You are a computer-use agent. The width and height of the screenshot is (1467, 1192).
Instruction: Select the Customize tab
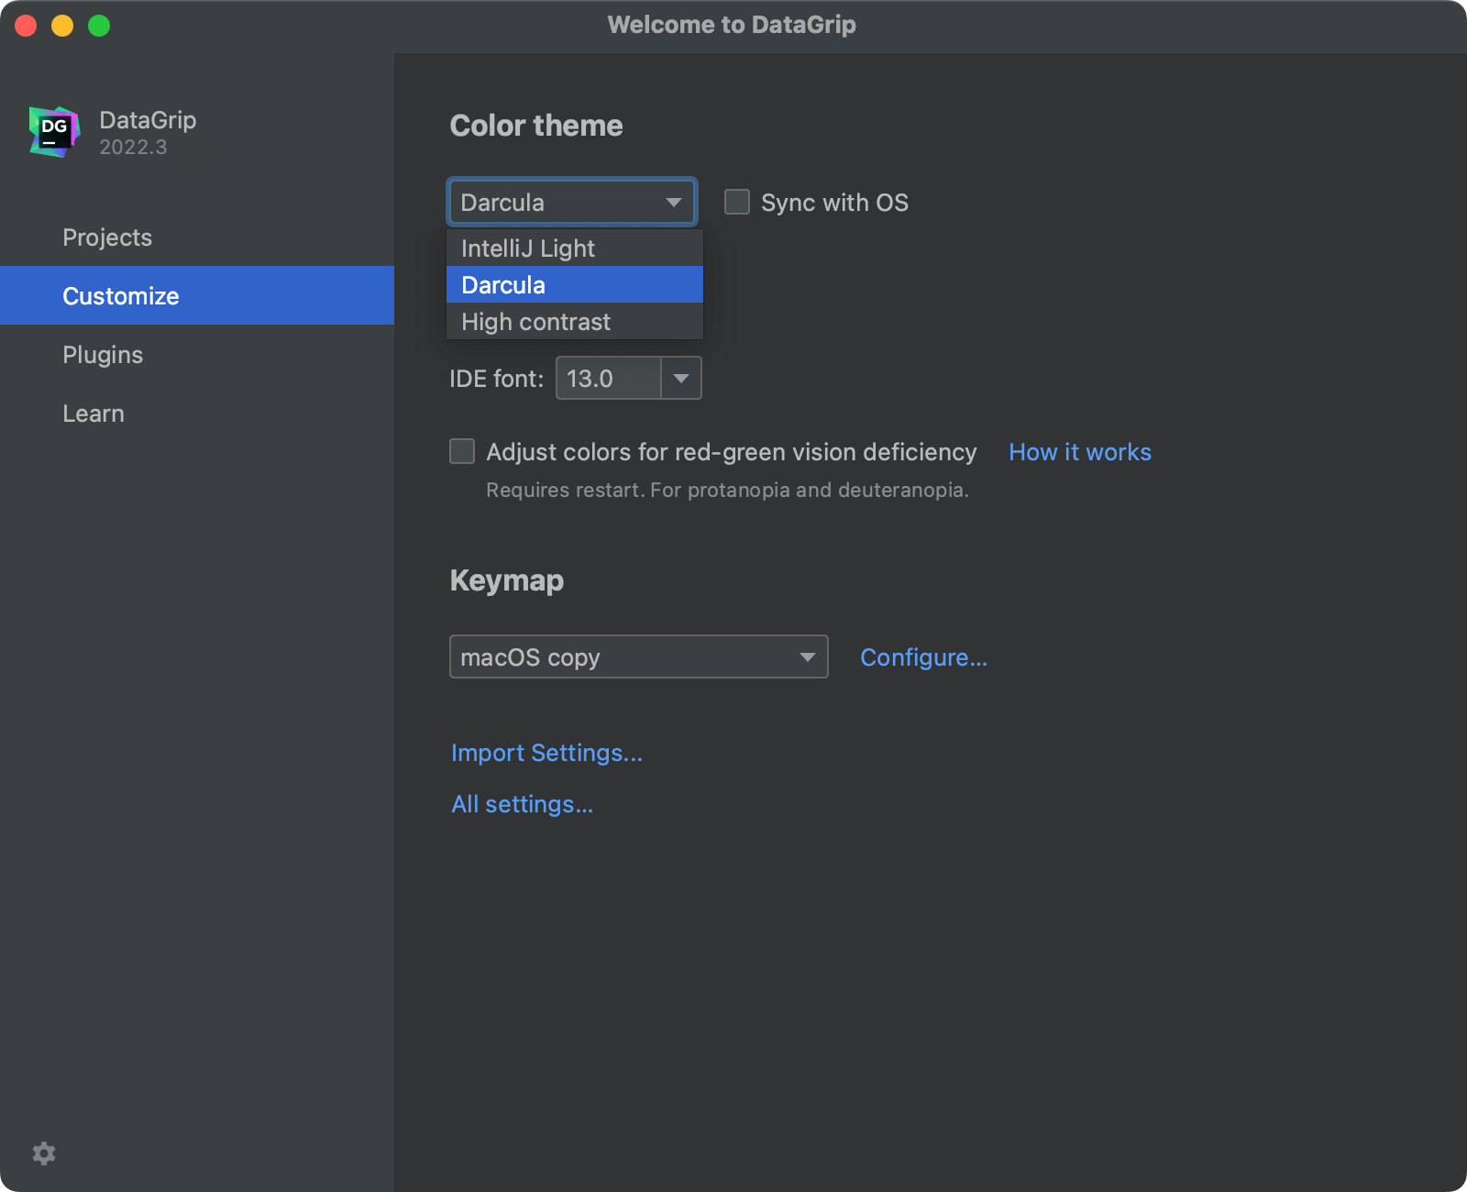point(120,295)
